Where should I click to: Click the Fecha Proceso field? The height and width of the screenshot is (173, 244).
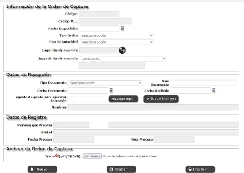click(x=74, y=140)
